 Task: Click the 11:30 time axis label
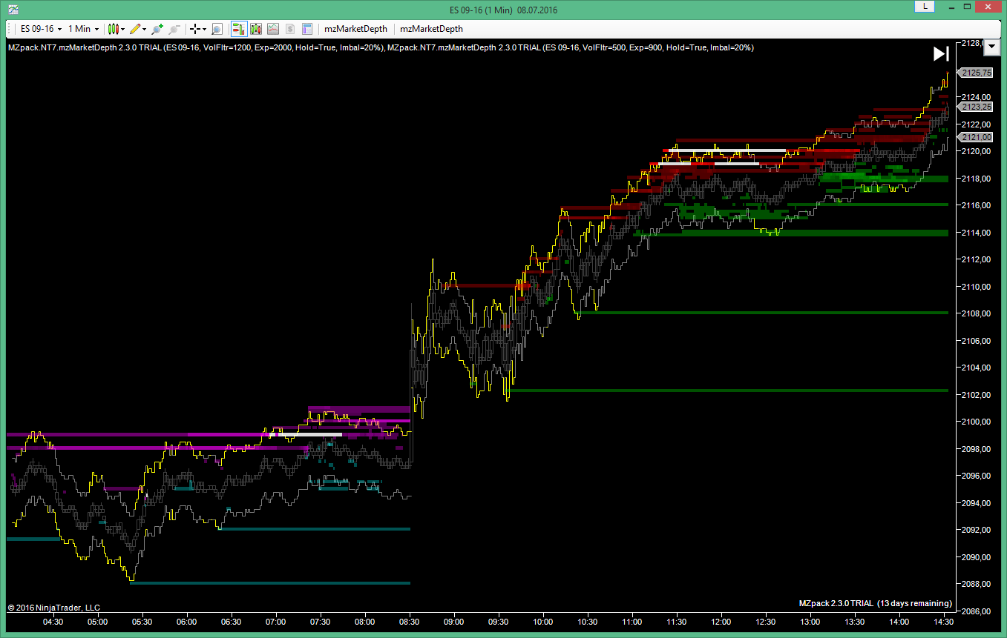point(677,622)
